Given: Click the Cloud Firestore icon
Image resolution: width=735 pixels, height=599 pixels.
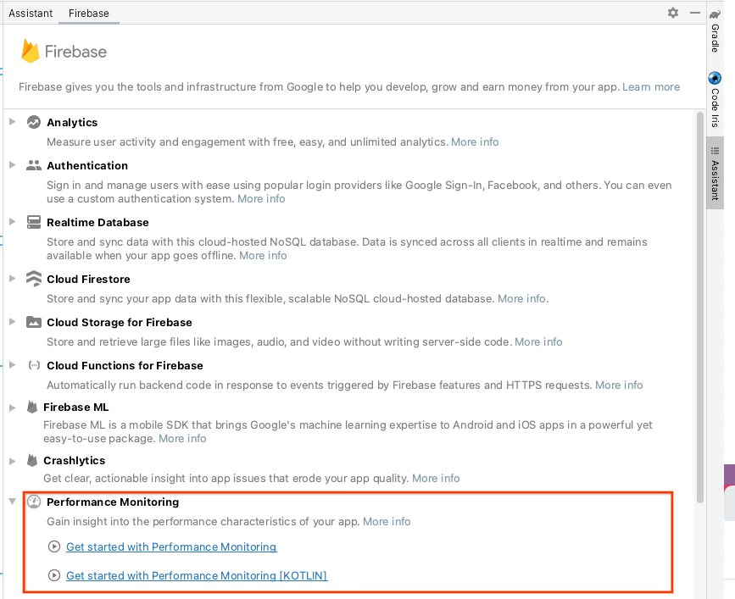Looking at the screenshot, I should click(32, 279).
